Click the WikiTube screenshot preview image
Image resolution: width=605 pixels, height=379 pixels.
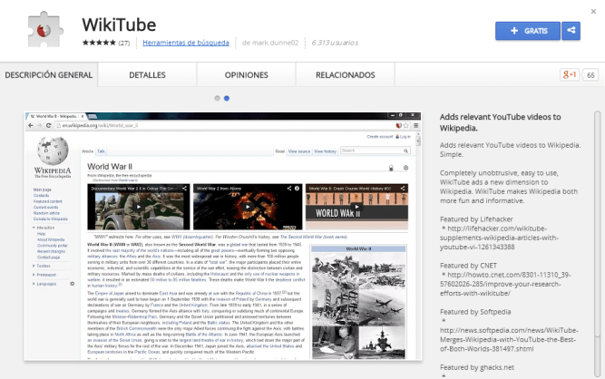pyautogui.click(x=222, y=236)
